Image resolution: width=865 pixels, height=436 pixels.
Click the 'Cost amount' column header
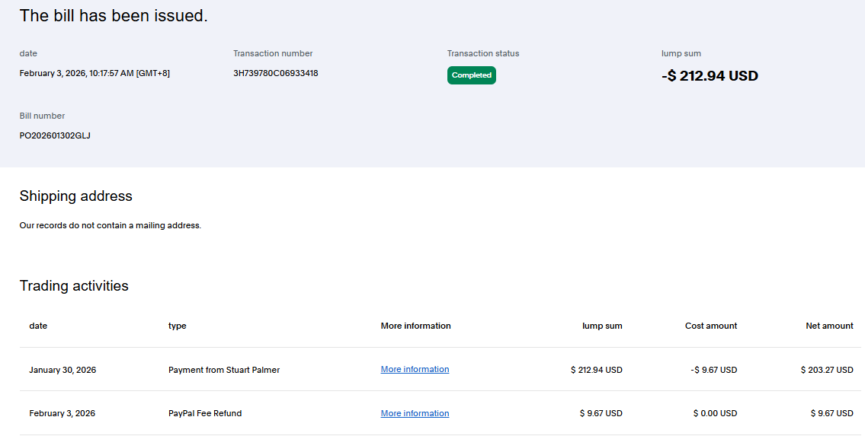(x=710, y=326)
